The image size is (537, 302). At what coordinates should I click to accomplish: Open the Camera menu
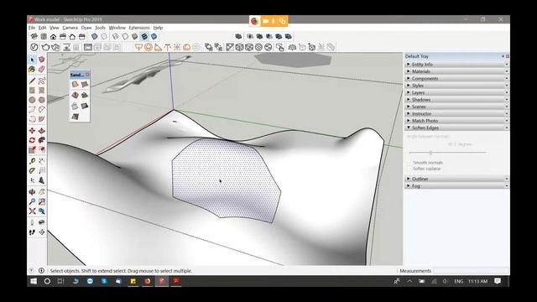[70, 28]
